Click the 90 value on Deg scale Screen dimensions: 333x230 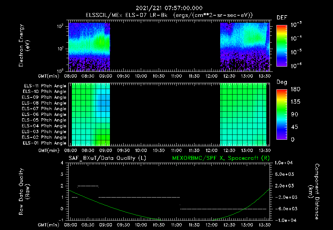295,114
